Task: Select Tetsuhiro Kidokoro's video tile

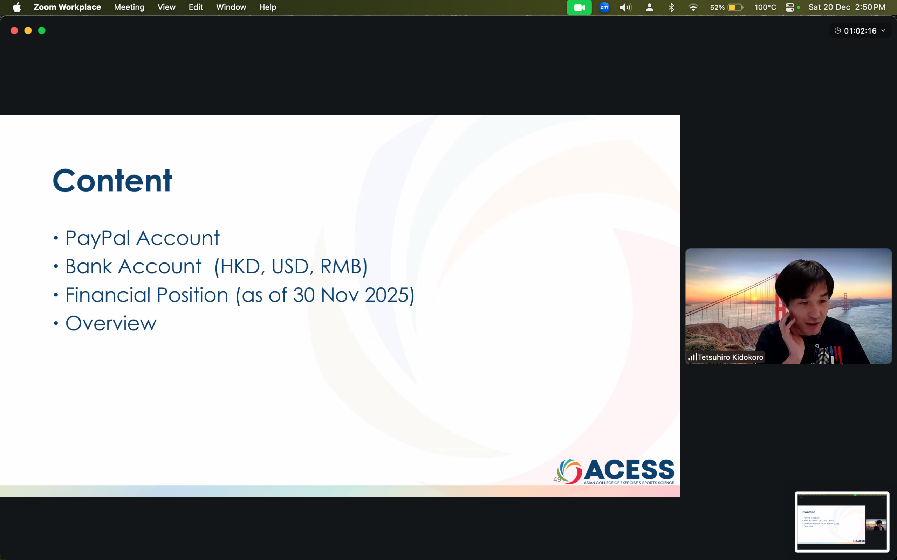Action: (788, 306)
